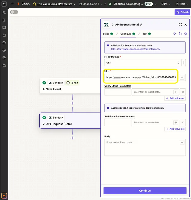The image size is (191, 200).
Task: Open the import file sidebar icon
Action: tap(4, 20)
